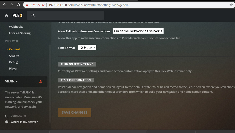Expand the VikFlix server selector

11,81
